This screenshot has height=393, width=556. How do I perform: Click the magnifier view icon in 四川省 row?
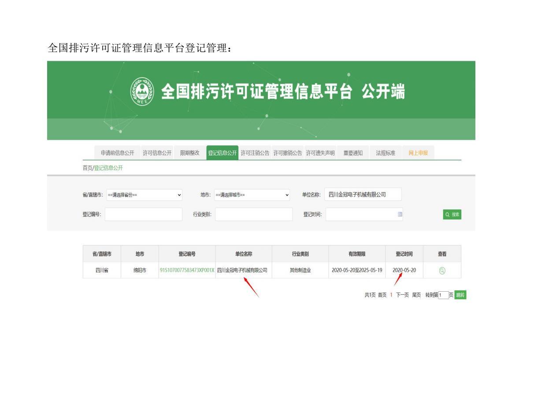click(x=442, y=271)
